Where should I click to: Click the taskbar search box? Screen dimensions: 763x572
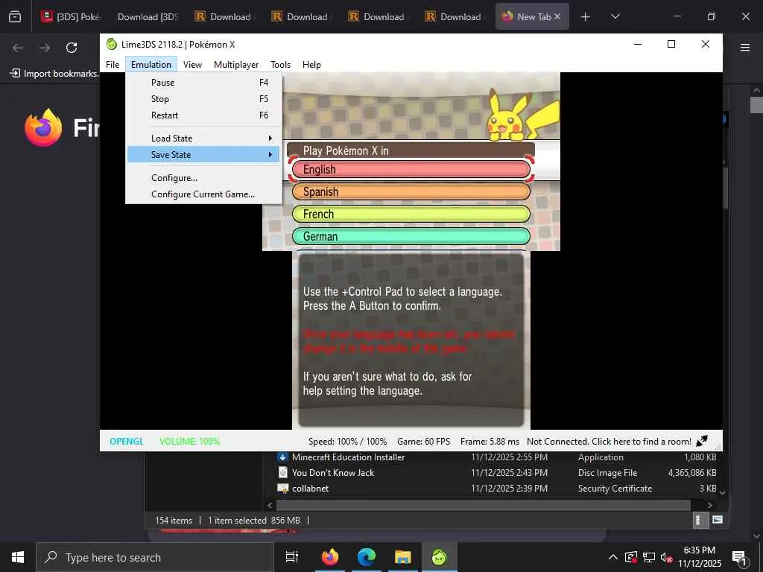click(155, 557)
